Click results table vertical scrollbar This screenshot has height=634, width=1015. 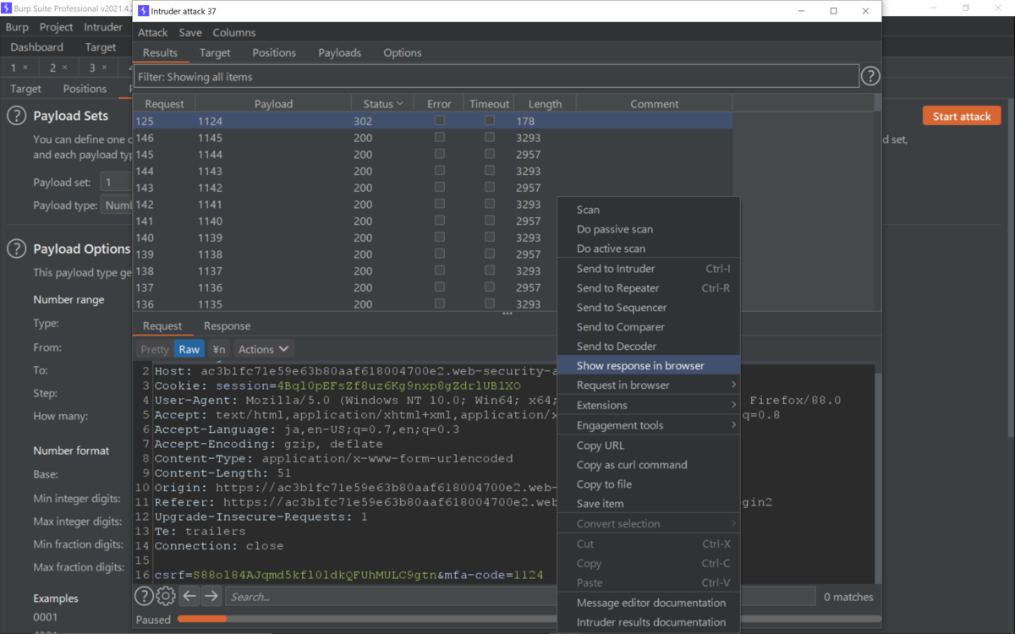[877, 203]
